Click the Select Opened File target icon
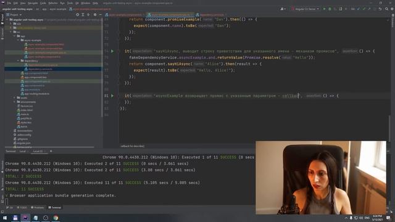Screen dimensions: 395x222 point(77,15)
